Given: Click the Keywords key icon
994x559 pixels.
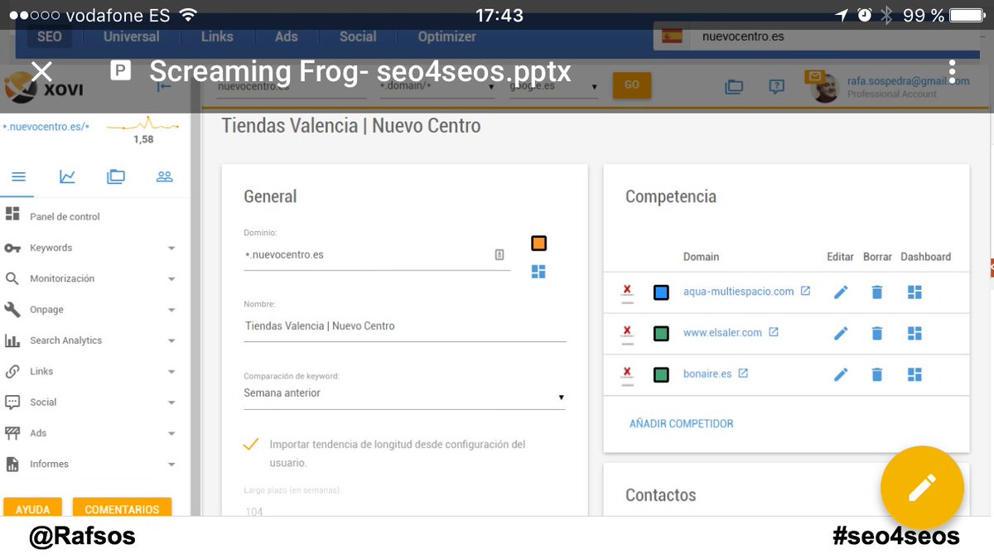Looking at the screenshot, I should (x=12, y=248).
